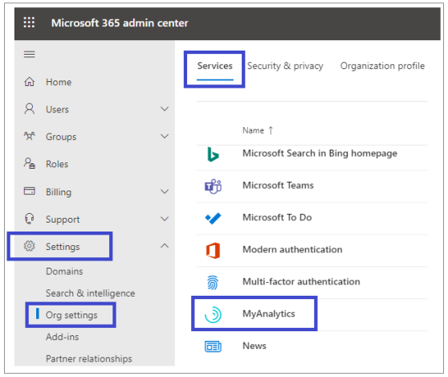
Task: Click the Microsoft Teams icon
Action: (x=213, y=186)
